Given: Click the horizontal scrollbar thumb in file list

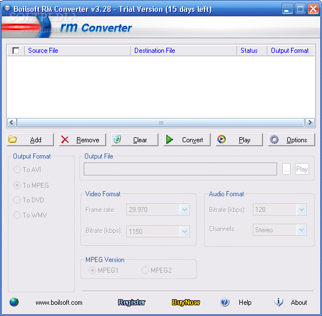Looking at the screenshot, I should (x=161, y=123).
